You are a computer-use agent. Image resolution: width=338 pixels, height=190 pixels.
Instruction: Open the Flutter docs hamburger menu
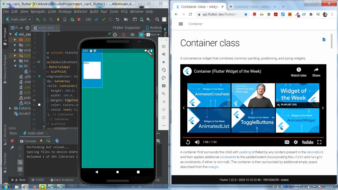181,24
